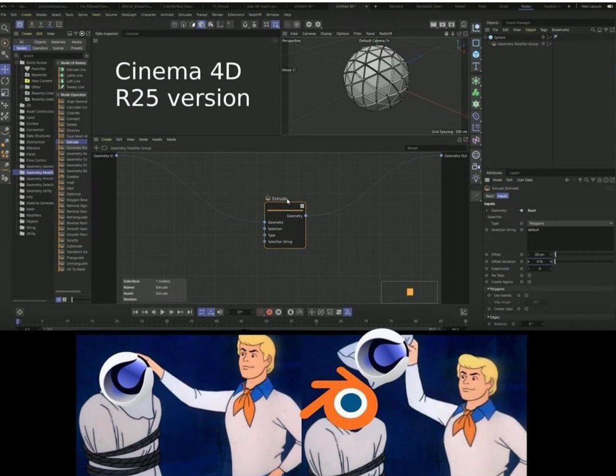
Task: Collapse the Node (4 Items) group
Action: pos(58,63)
